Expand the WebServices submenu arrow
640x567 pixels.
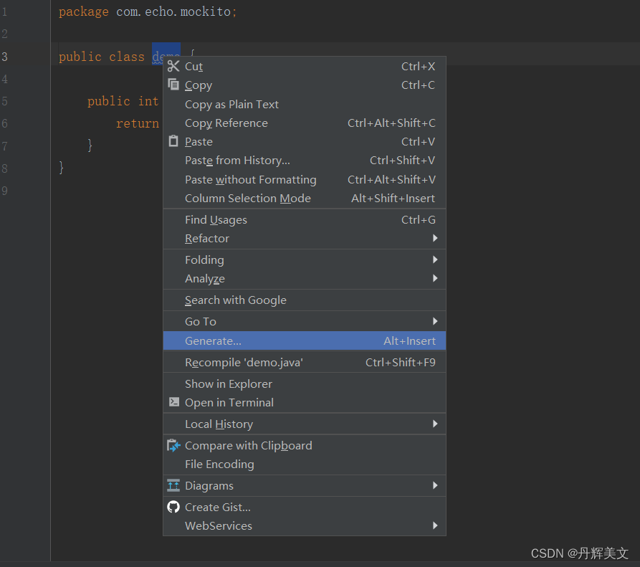point(435,525)
